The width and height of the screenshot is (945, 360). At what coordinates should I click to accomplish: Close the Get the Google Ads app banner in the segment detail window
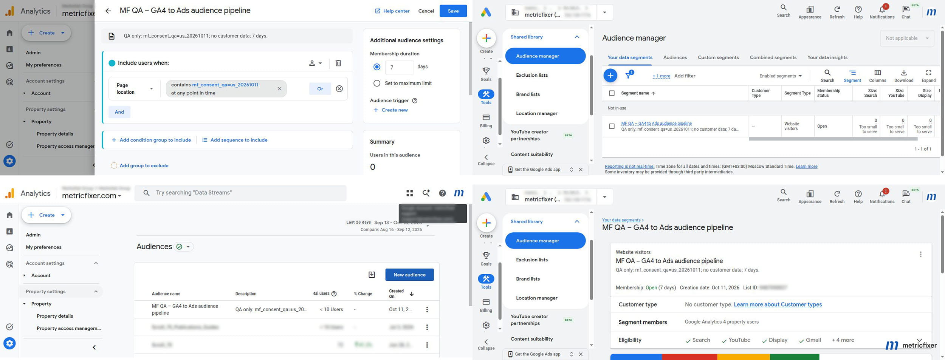pyautogui.click(x=581, y=354)
